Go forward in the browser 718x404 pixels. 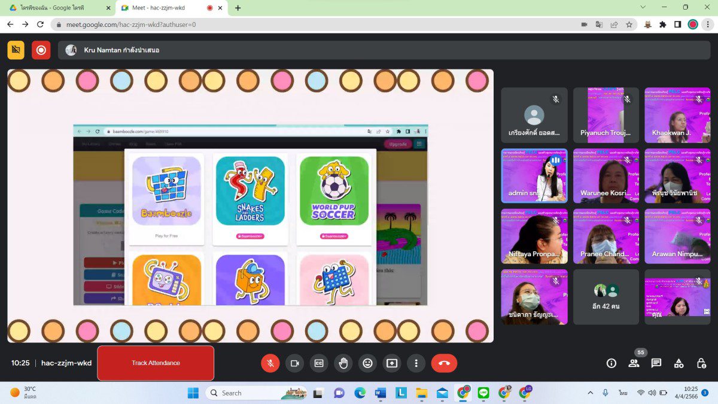pyautogui.click(x=25, y=25)
